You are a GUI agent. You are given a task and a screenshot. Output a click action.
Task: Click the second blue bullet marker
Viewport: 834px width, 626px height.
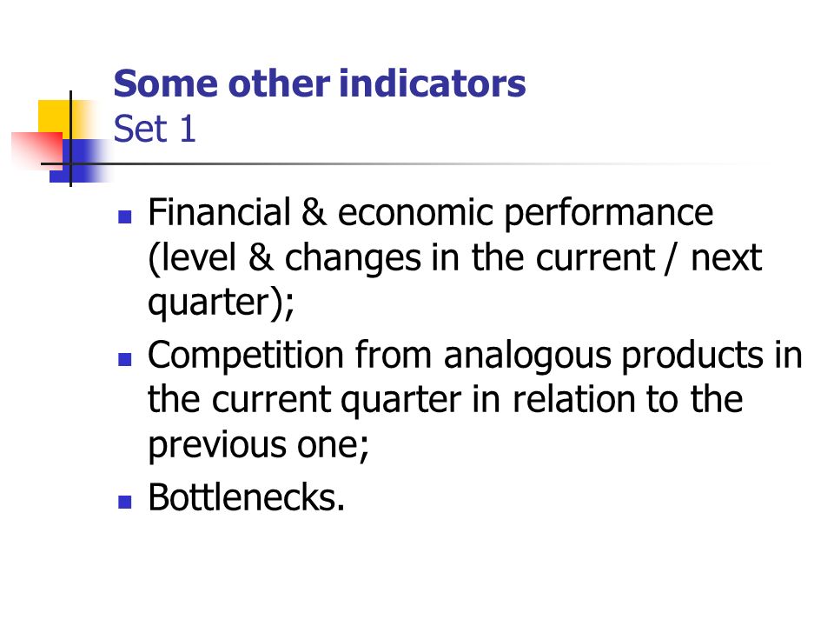click(124, 359)
